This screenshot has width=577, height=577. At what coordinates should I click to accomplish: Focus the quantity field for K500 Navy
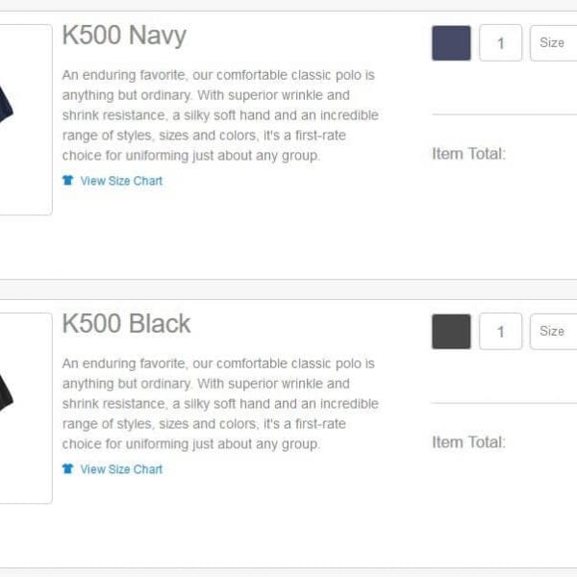pos(500,42)
